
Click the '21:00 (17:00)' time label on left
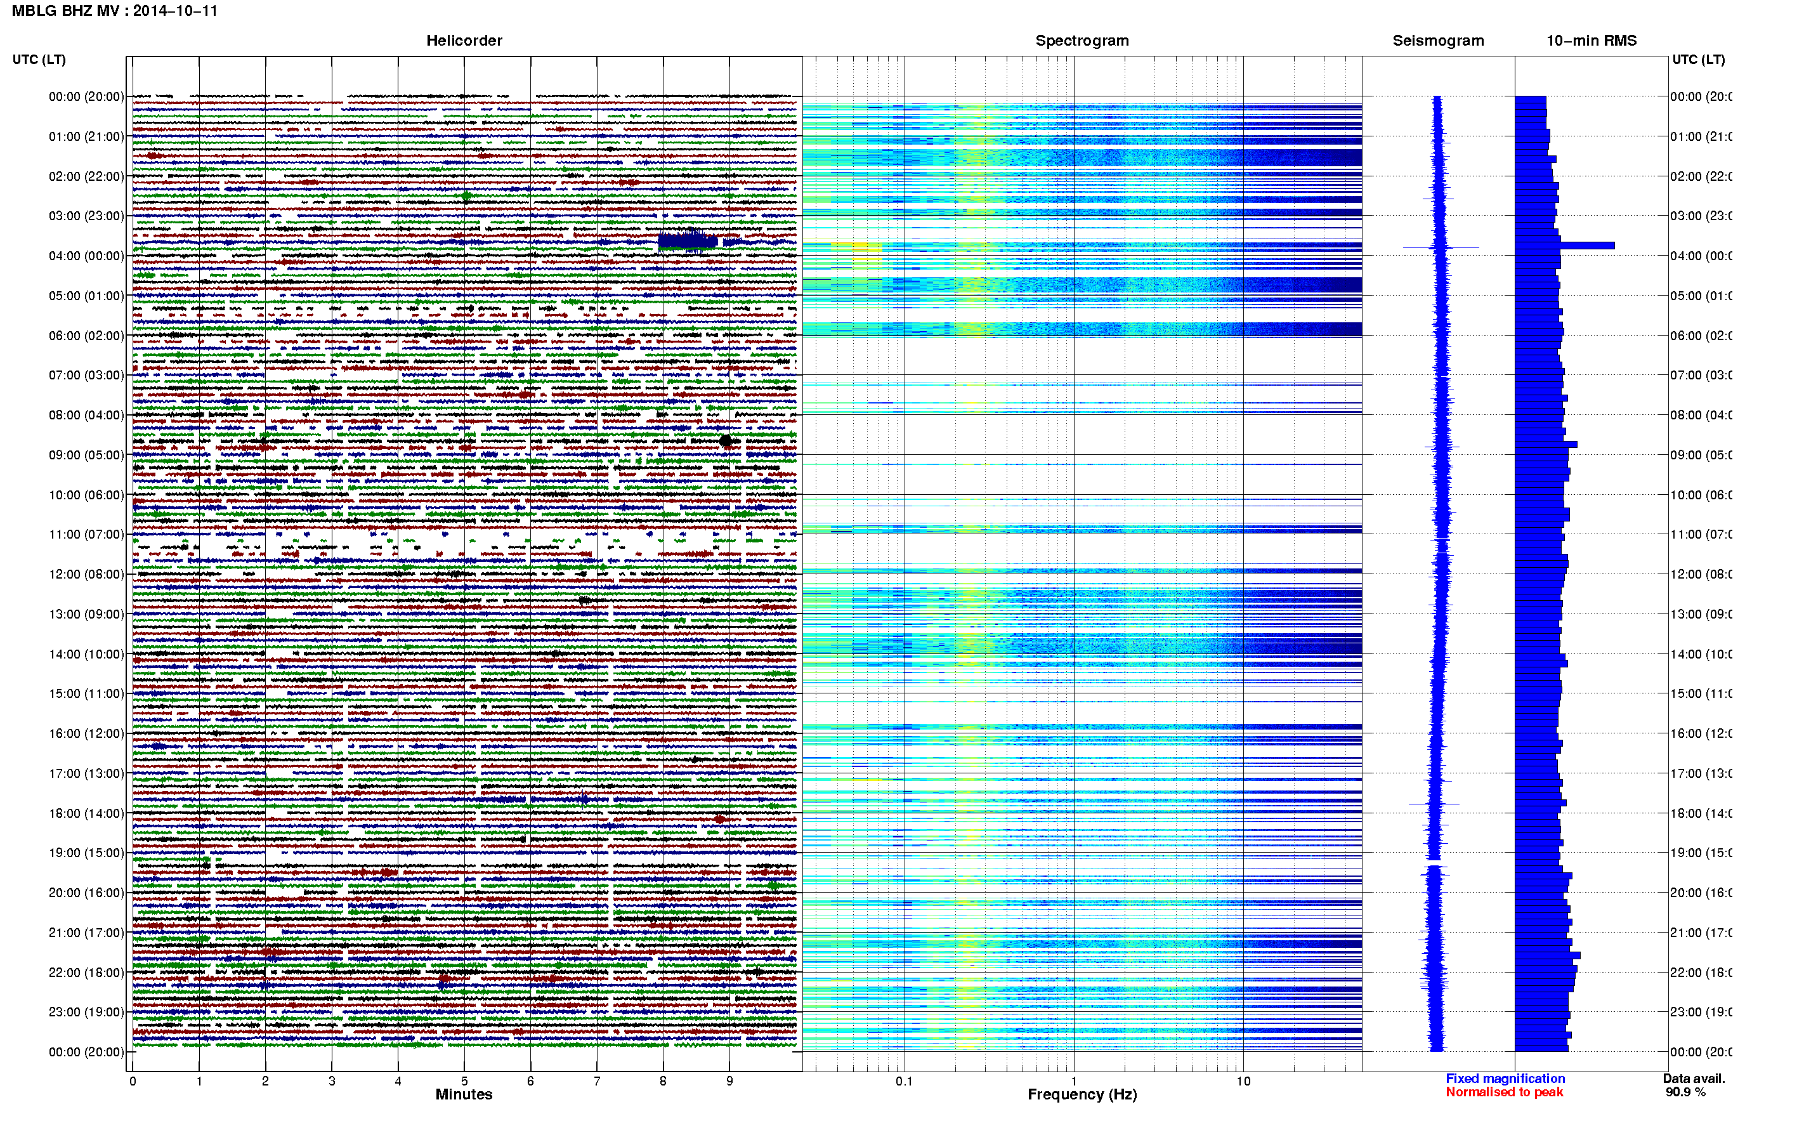86,933
